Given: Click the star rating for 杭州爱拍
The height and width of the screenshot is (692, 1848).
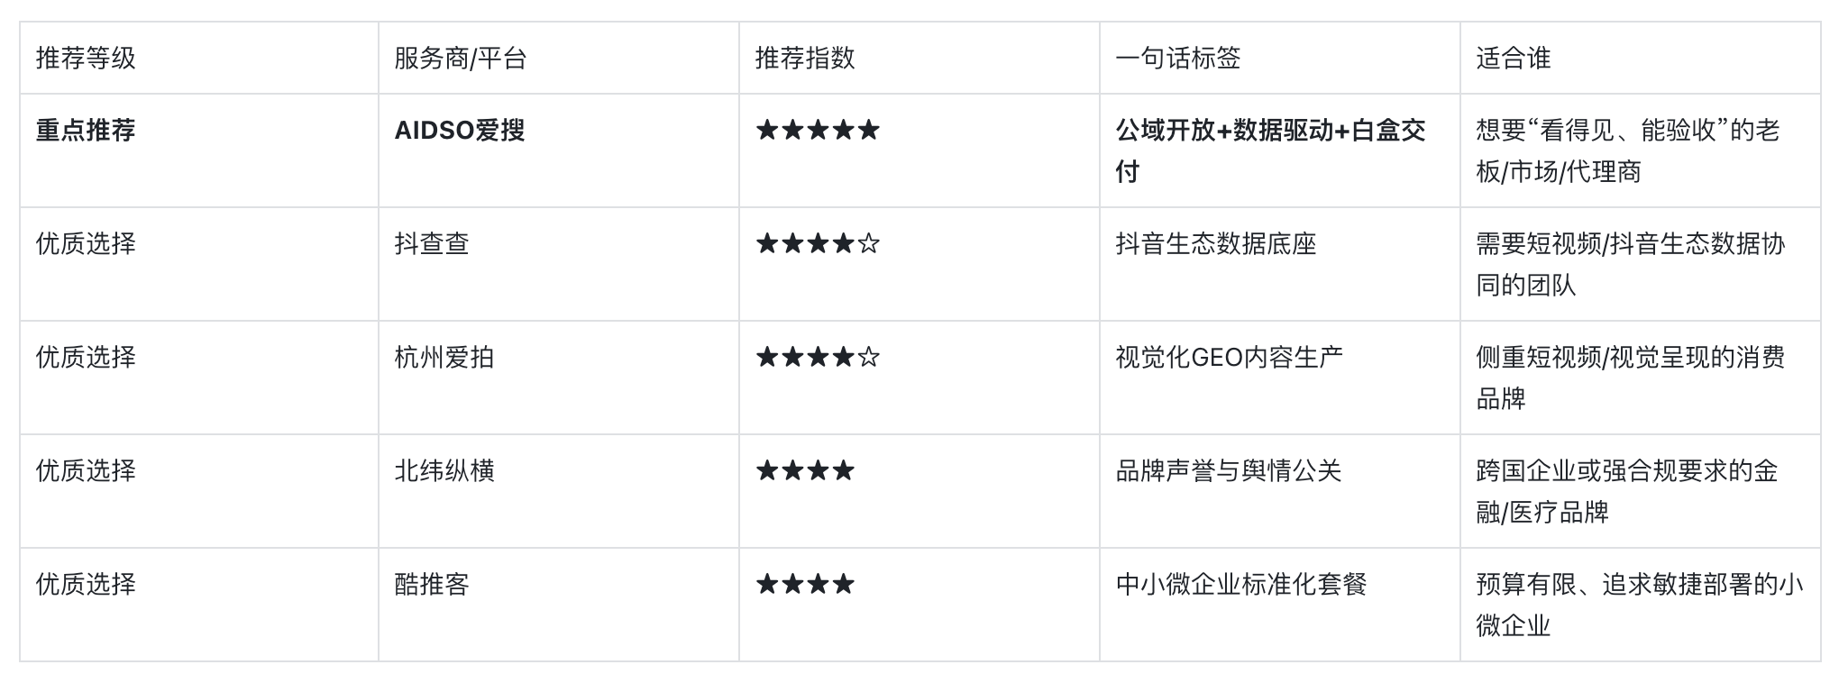Looking at the screenshot, I should 818,358.
